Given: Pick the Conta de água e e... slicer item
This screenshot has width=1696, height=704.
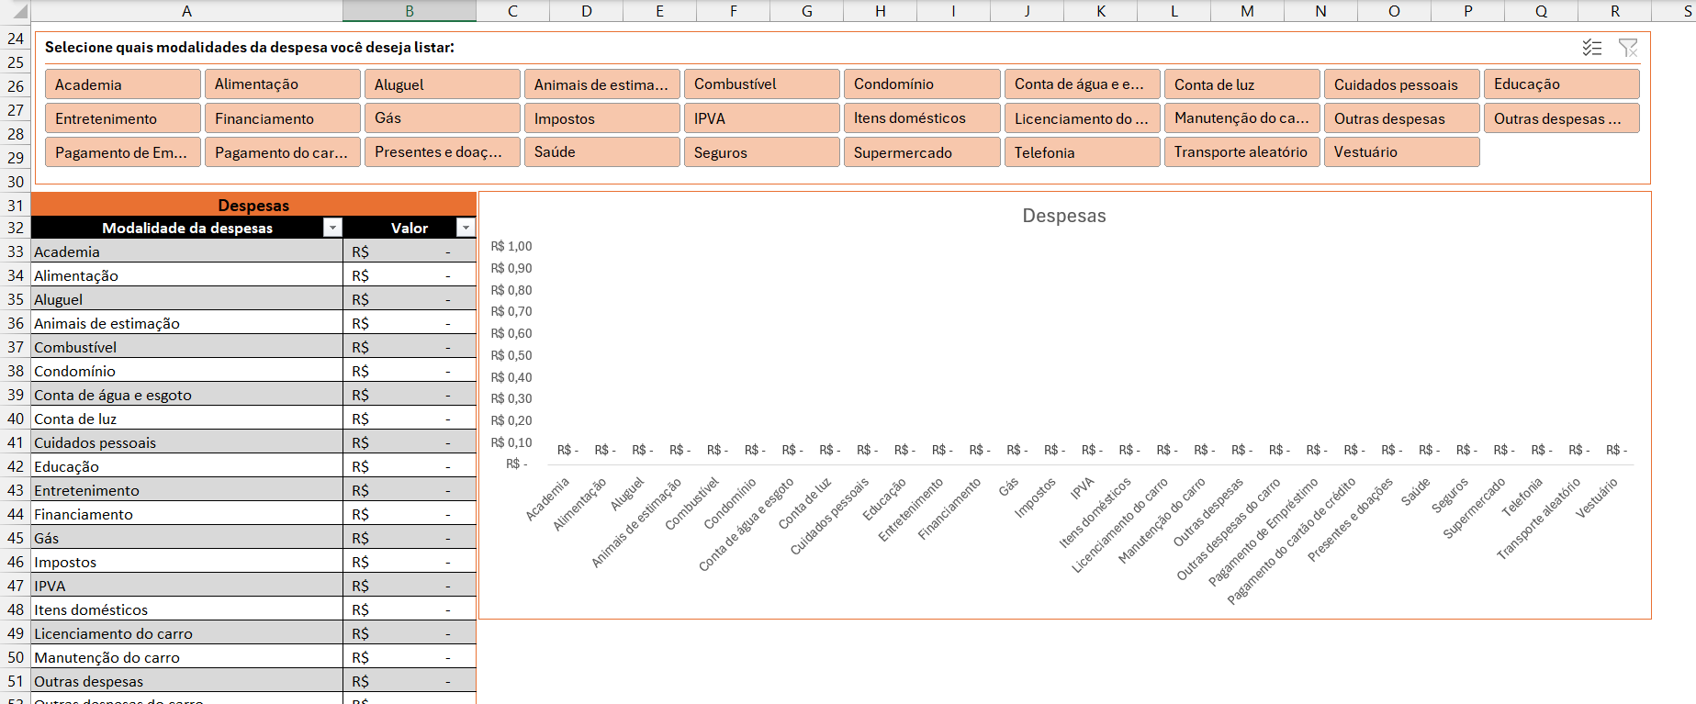Looking at the screenshot, I should (1082, 84).
